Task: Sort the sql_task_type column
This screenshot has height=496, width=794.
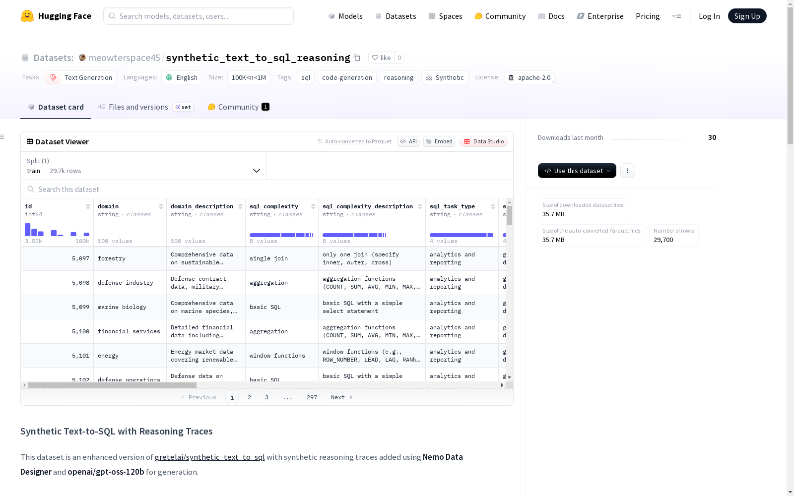Action: click(x=493, y=206)
